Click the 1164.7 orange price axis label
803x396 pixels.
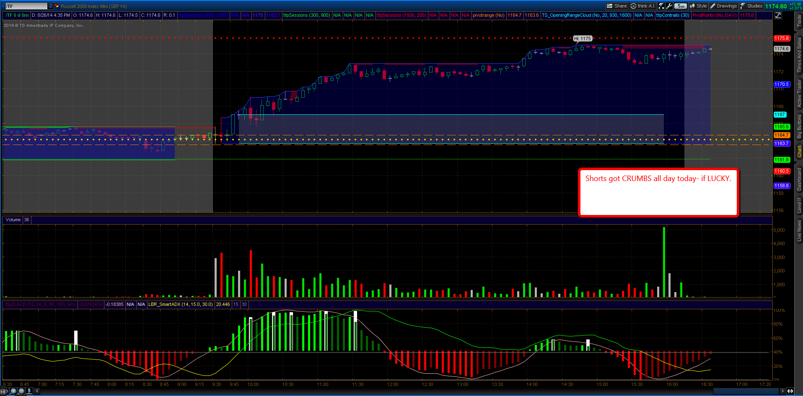(782, 135)
